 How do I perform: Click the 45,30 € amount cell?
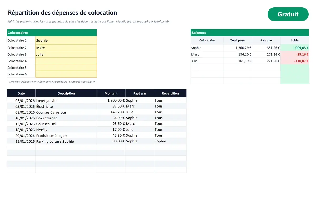[111, 135]
